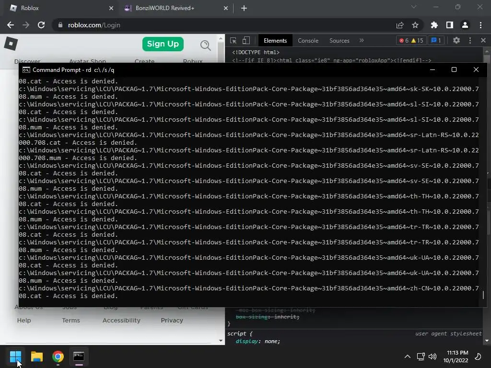Click the Command Prompt vertical scrollbar thumb
Viewport: 491px width, 368px height.
point(483,295)
